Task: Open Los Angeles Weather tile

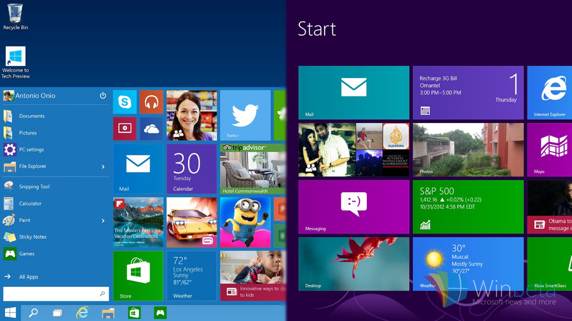Action: pos(191,276)
